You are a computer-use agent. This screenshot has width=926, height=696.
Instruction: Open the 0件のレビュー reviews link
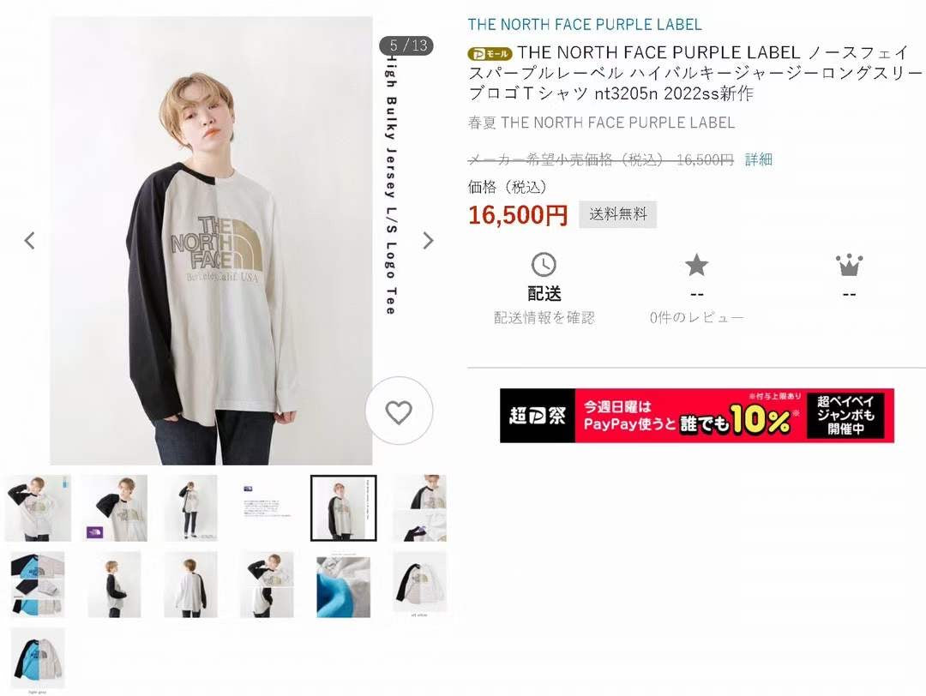[696, 318]
